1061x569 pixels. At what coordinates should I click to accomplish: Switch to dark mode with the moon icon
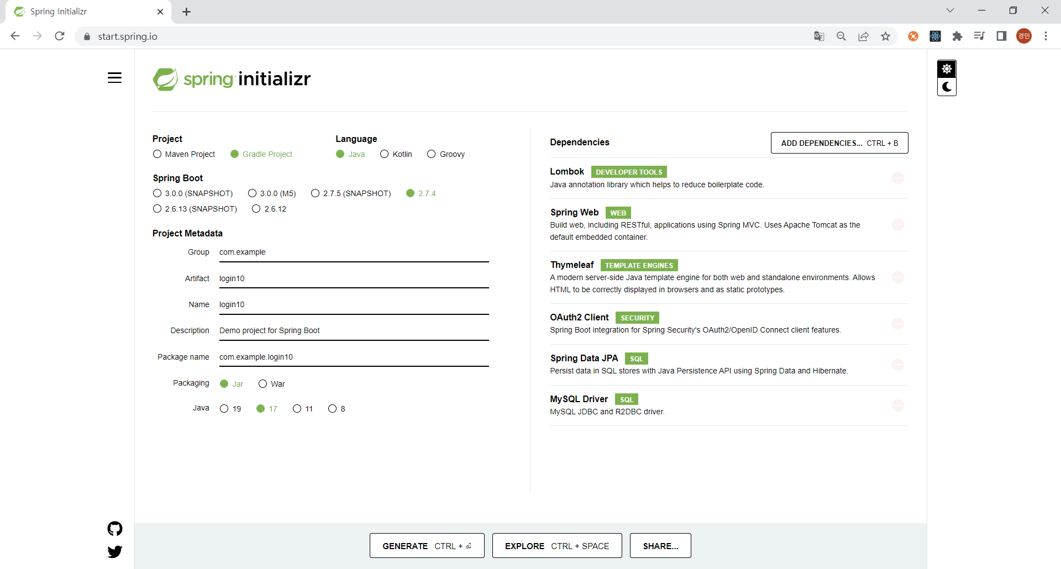[x=947, y=86]
